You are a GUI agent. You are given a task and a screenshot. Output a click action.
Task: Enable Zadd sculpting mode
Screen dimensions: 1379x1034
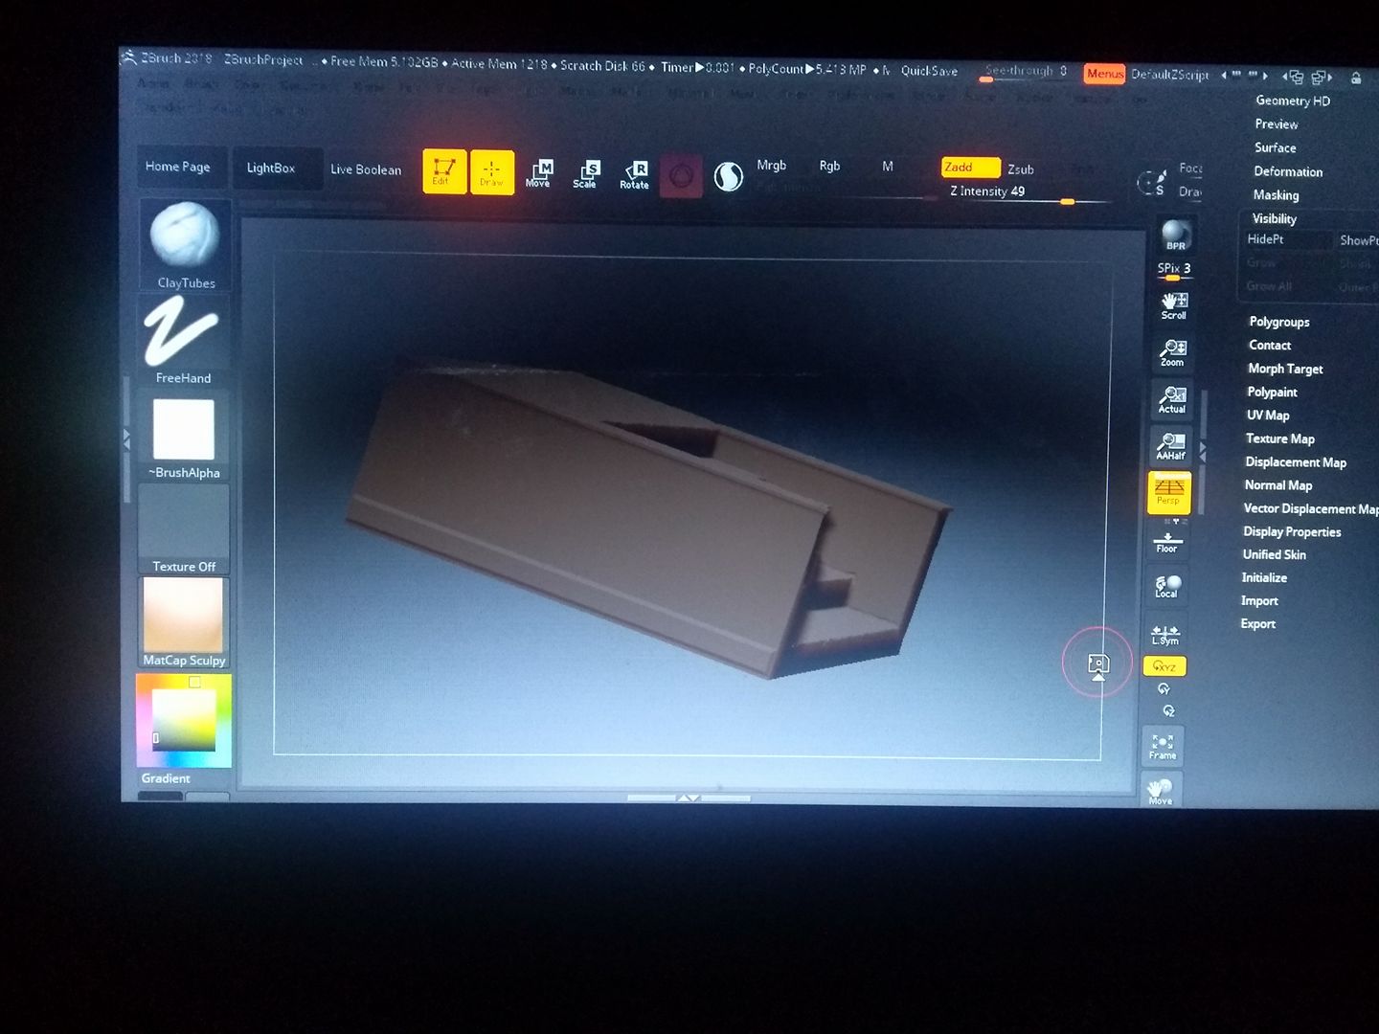tap(970, 168)
